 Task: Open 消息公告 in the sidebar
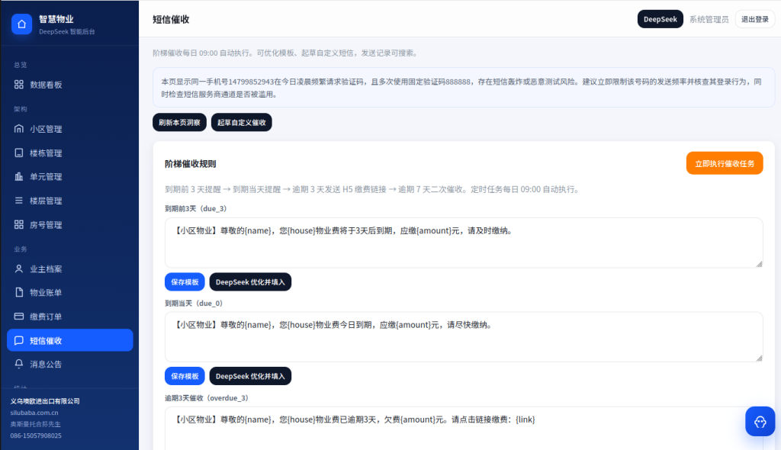[x=69, y=365]
